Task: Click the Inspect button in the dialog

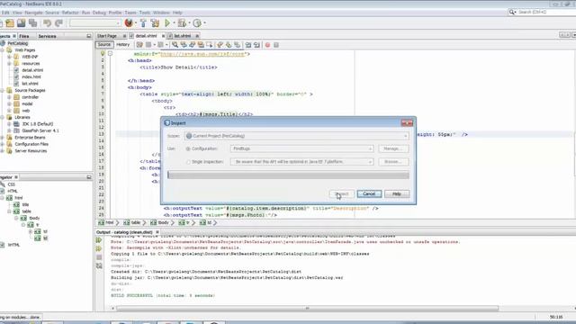Action: (x=342, y=193)
